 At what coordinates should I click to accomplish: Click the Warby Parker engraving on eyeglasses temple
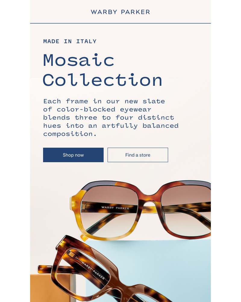pos(93,270)
